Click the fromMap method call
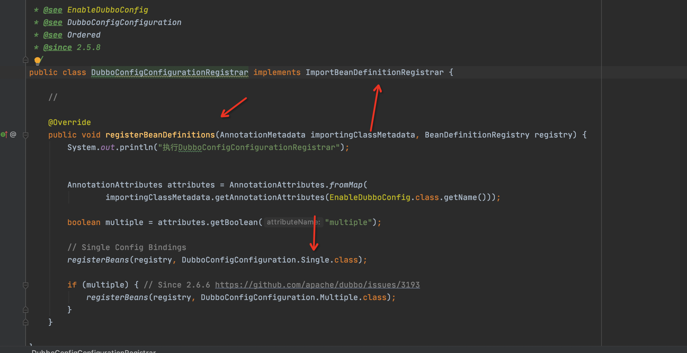687x353 pixels. click(346, 185)
